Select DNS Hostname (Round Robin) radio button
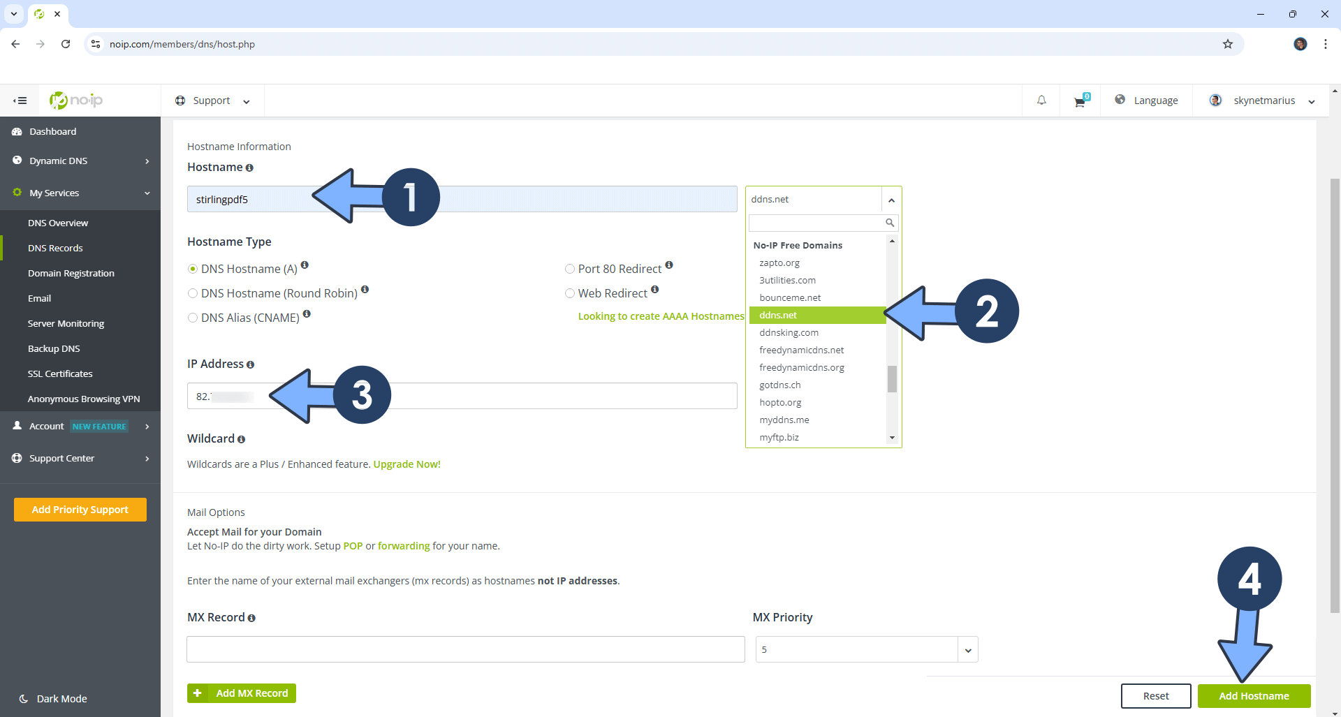Image resolution: width=1341 pixels, height=717 pixels. point(193,293)
